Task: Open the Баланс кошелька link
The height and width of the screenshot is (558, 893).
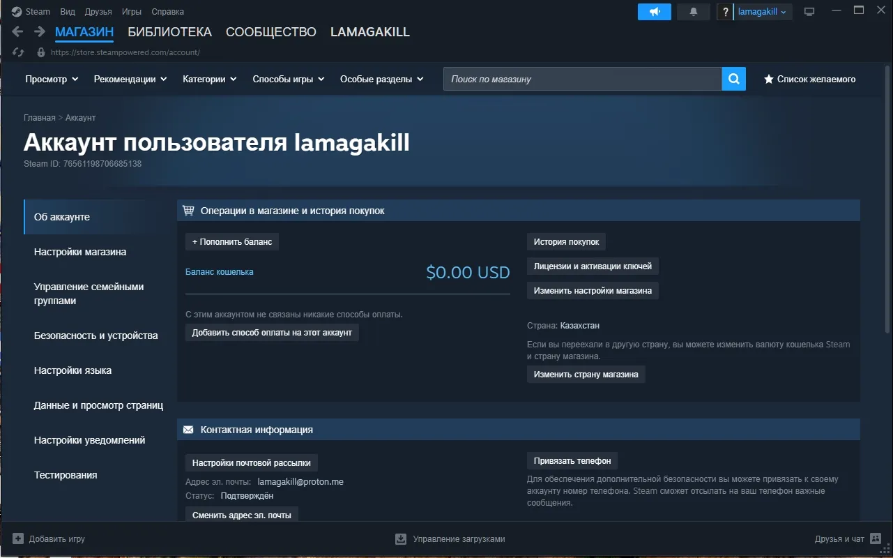Action: pyautogui.click(x=220, y=272)
